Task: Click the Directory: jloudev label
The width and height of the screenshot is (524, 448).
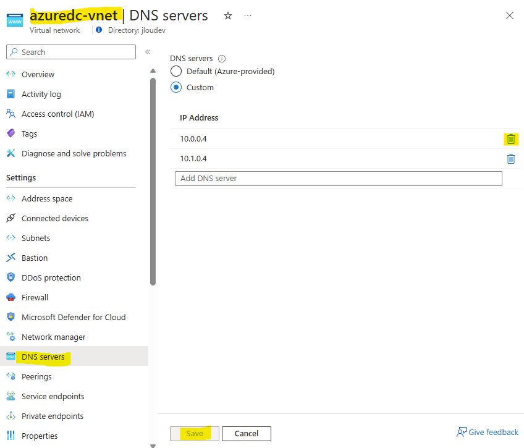Action: point(137,30)
